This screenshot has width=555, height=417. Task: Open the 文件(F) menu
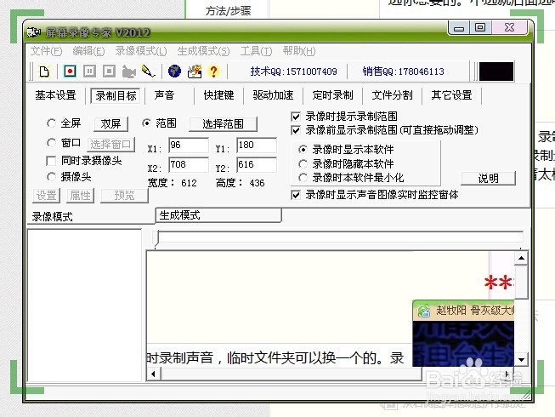pyautogui.click(x=46, y=51)
